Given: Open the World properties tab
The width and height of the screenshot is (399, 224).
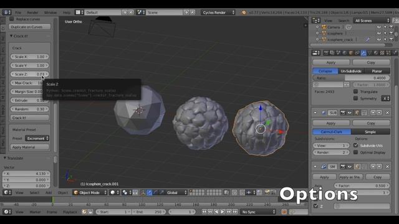Looking at the screenshot, I should pyautogui.click(x=345, y=53).
